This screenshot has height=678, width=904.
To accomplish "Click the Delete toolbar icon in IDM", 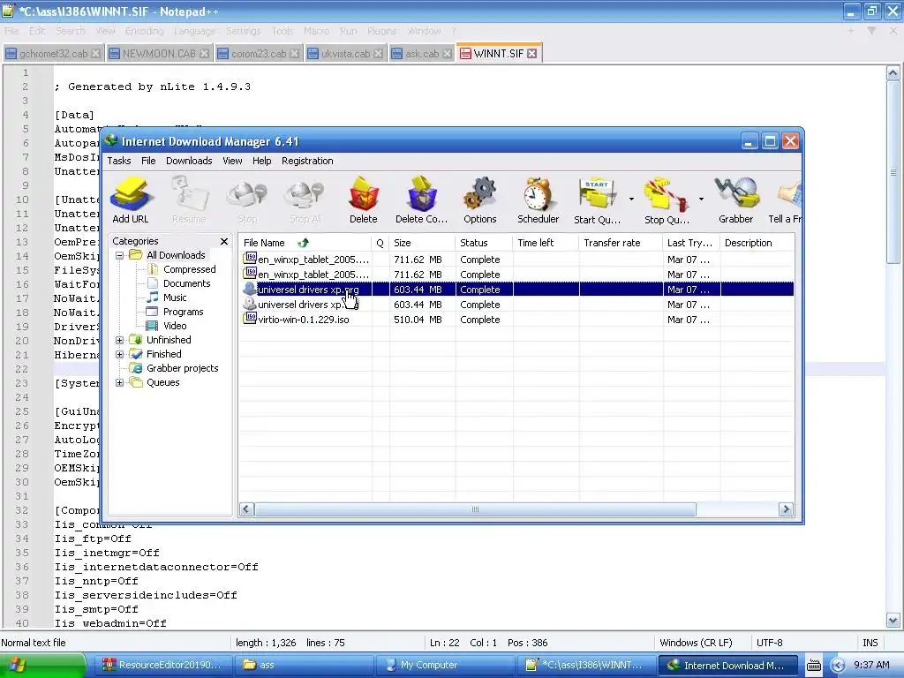I will pos(363,200).
